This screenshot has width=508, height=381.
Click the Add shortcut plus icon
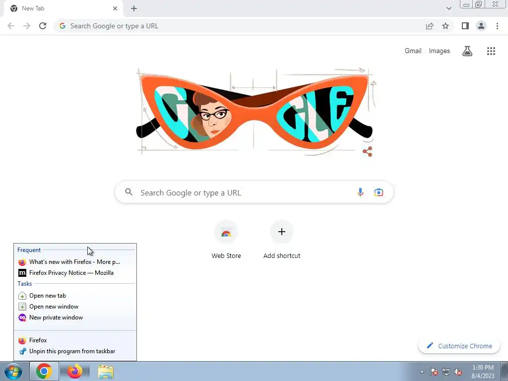[x=282, y=232]
